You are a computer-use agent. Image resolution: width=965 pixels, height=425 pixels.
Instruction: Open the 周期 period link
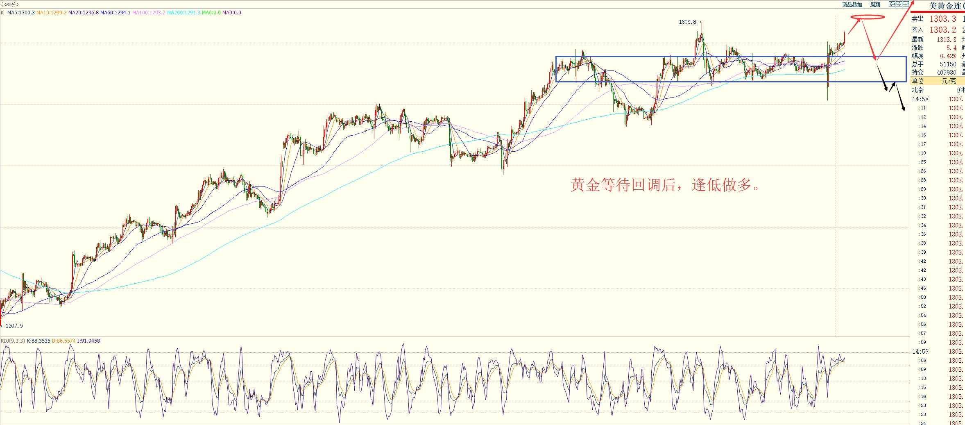point(875,5)
